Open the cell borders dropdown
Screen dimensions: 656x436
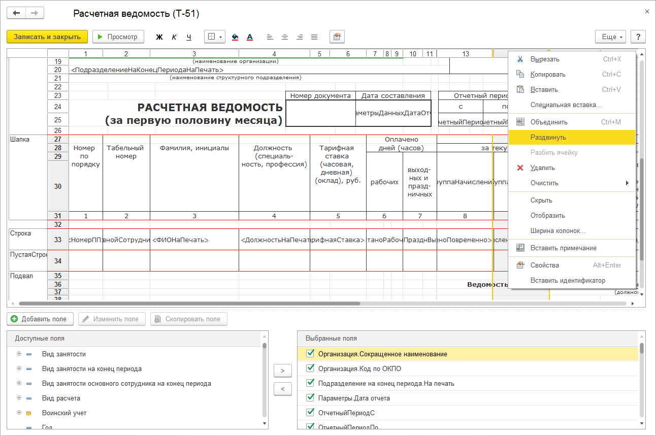pos(215,37)
